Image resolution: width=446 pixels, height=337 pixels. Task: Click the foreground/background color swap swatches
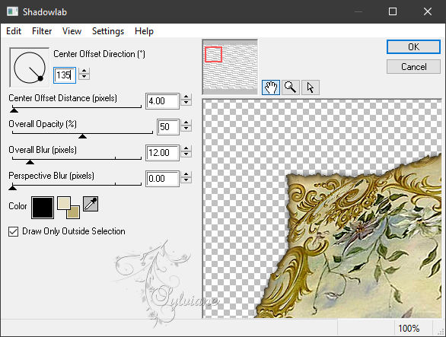tap(68, 208)
